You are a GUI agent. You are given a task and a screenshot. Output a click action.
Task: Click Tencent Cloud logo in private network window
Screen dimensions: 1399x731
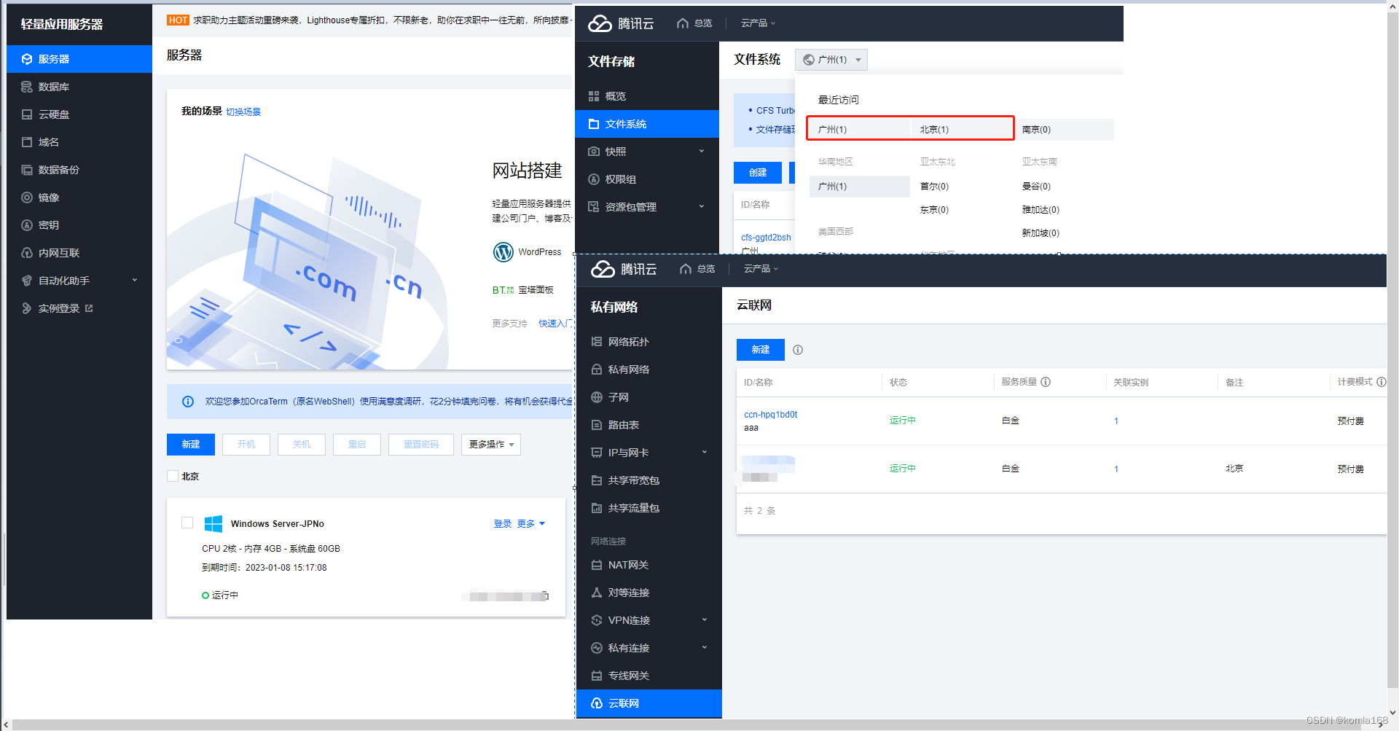click(x=624, y=269)
